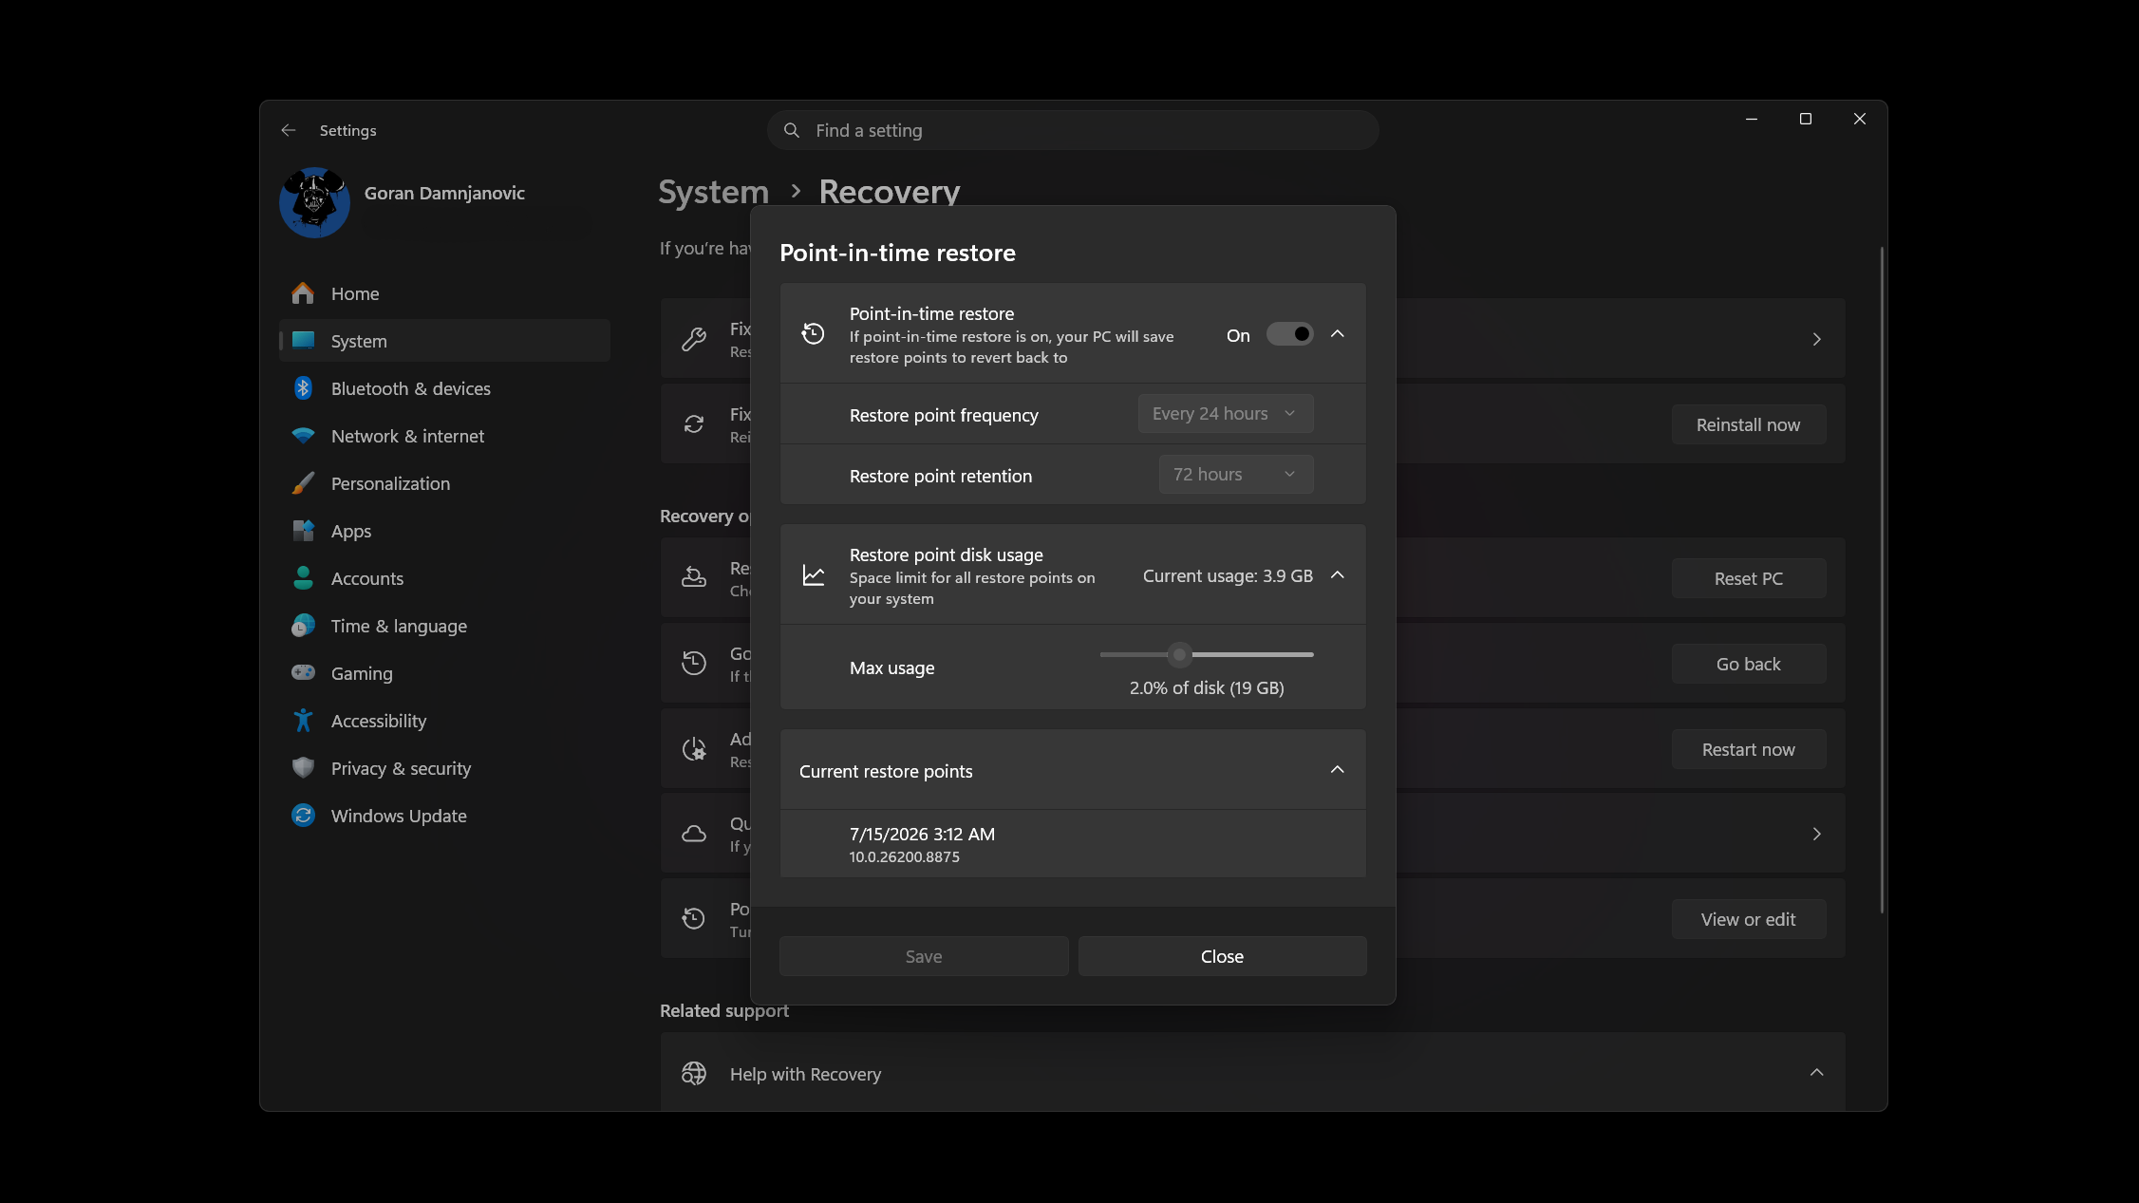Click Reset PC button
2139x1203 pixels.
point(1748,578)
